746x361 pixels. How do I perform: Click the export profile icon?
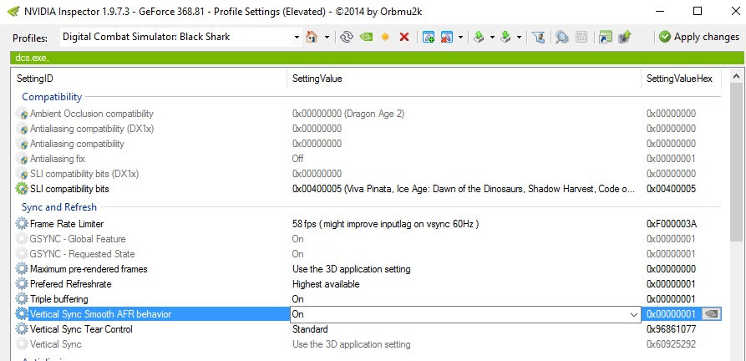[x=479, y=37]
